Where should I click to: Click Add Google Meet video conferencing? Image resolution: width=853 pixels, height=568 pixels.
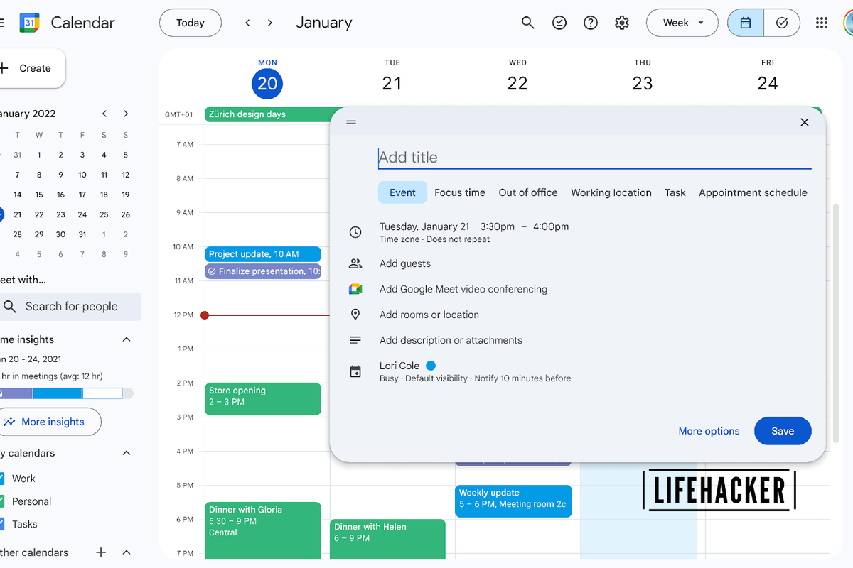pyautogui.click(x=463, y=289)
